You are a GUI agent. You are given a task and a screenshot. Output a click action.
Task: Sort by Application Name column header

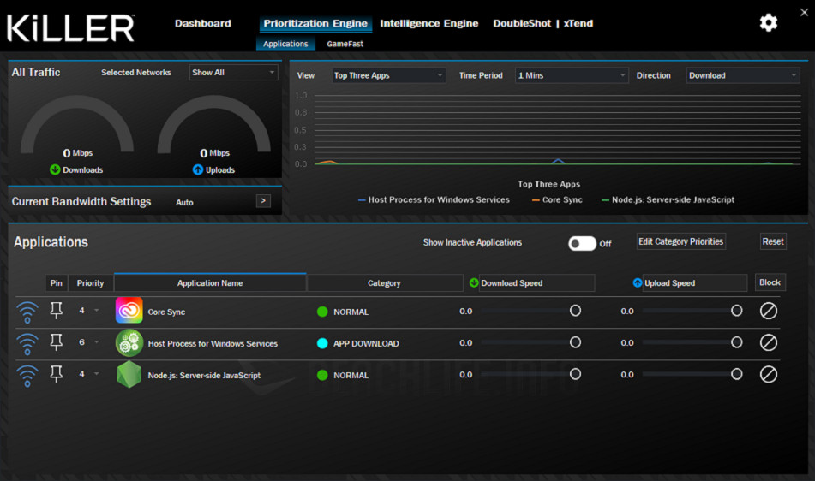pyautogui.click(x=210, y=282)
